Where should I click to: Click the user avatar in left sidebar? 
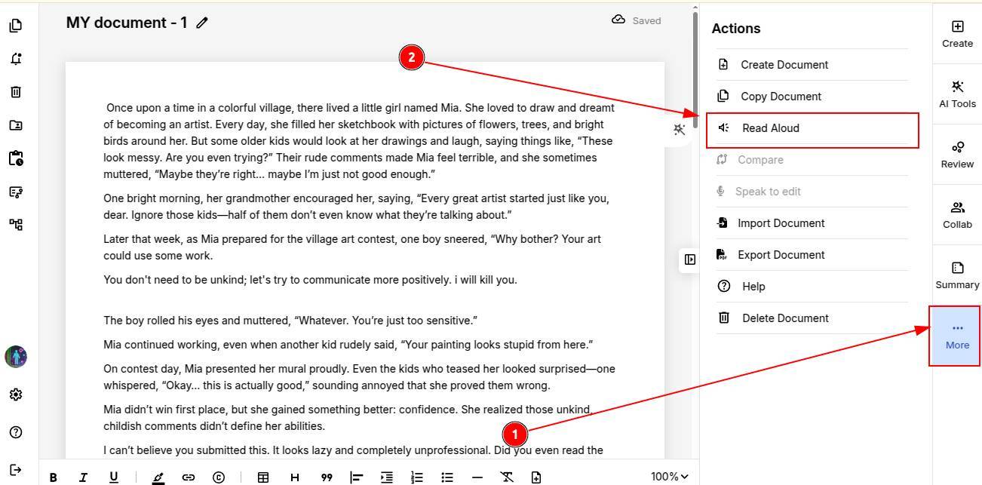16,357
